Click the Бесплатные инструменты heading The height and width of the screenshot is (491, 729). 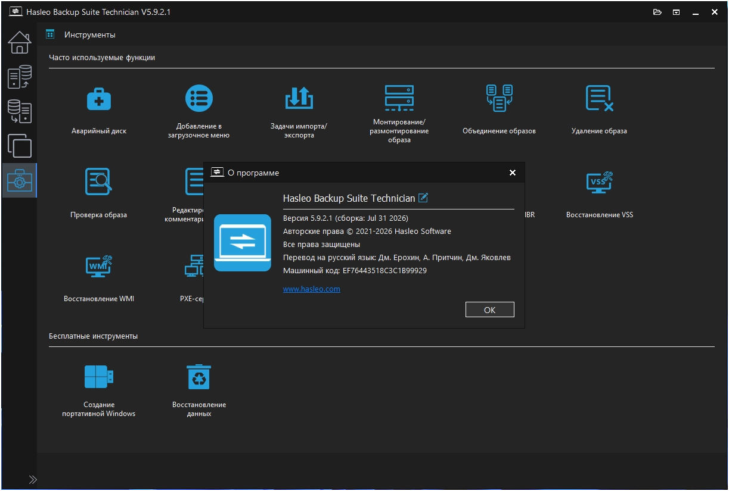93,336
